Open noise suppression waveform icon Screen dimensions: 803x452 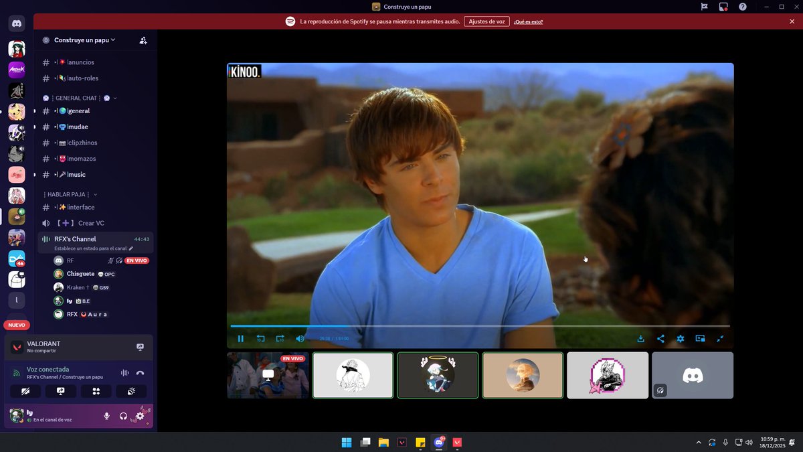pyautogui.click(x=124, y=373)
